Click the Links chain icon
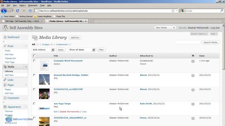Screen dimensions: 225x126 tap(5, 80)
